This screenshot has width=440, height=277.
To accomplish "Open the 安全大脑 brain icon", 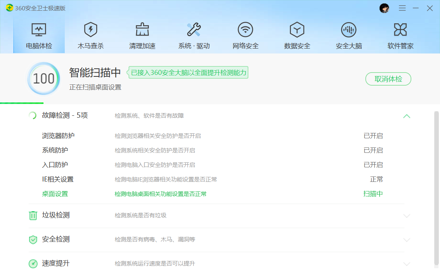I will click(x=349, y=29).
